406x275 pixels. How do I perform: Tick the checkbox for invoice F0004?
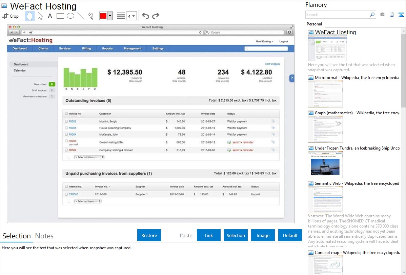(x=66, y=134)
